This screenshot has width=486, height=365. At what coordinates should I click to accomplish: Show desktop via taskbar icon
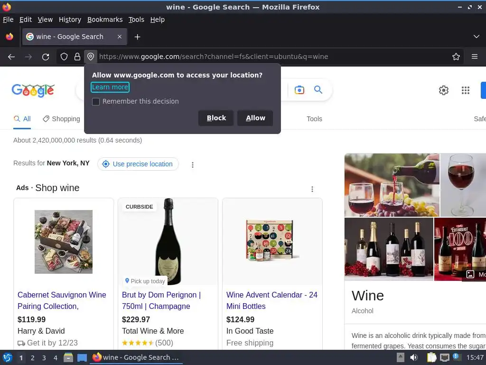pos(82,357)
